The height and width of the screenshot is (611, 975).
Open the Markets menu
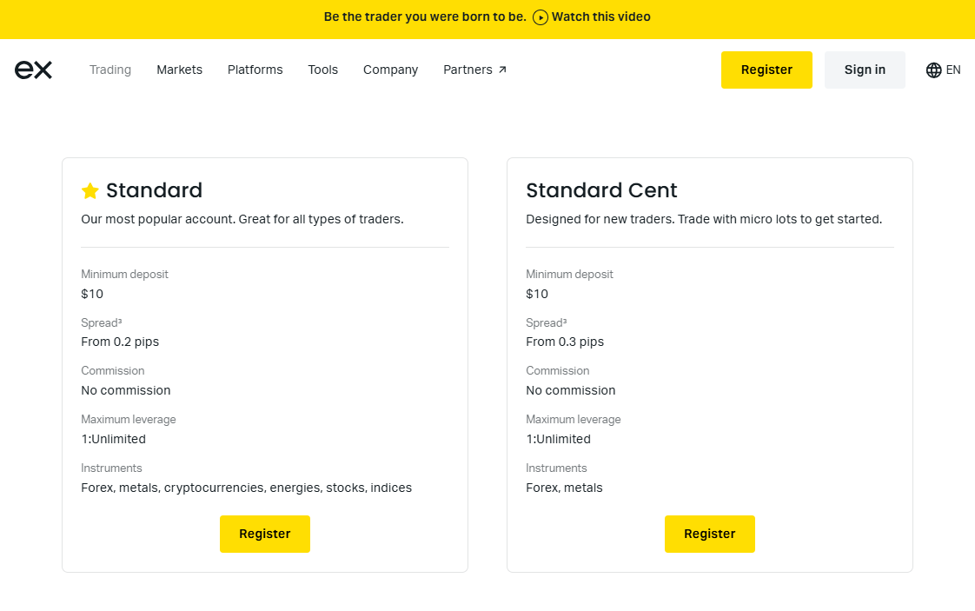tap(179, 70)
